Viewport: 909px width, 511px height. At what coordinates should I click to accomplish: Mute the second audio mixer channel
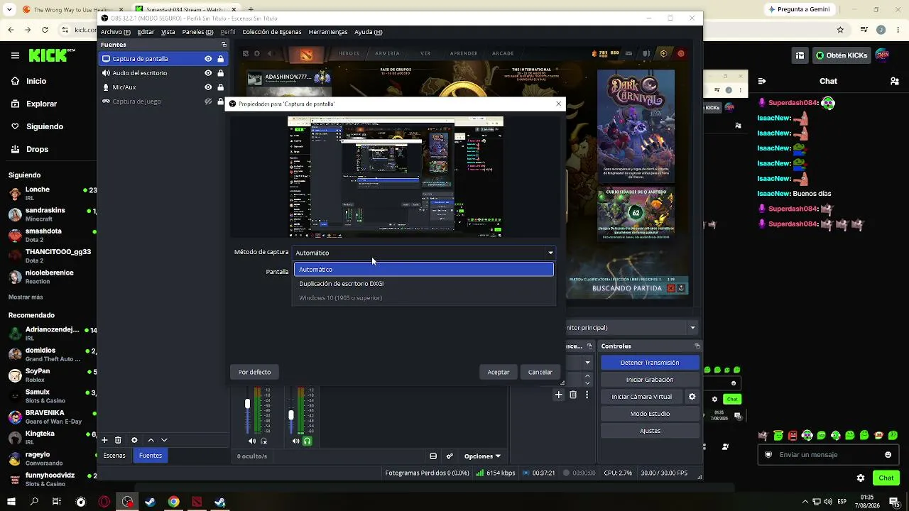[x=296, y=441]
